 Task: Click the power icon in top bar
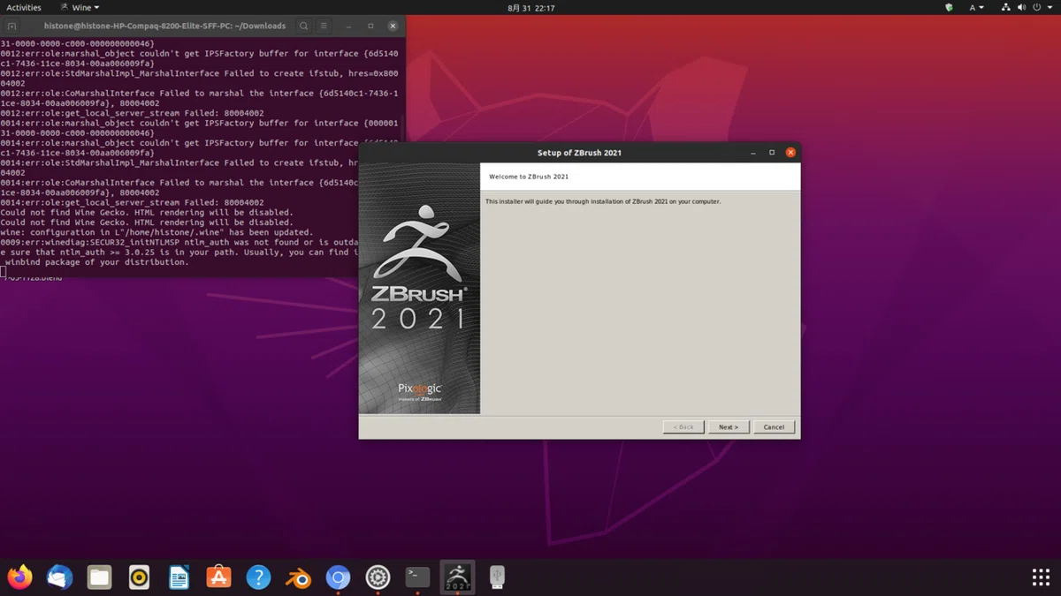click(x=1038, y=7)
